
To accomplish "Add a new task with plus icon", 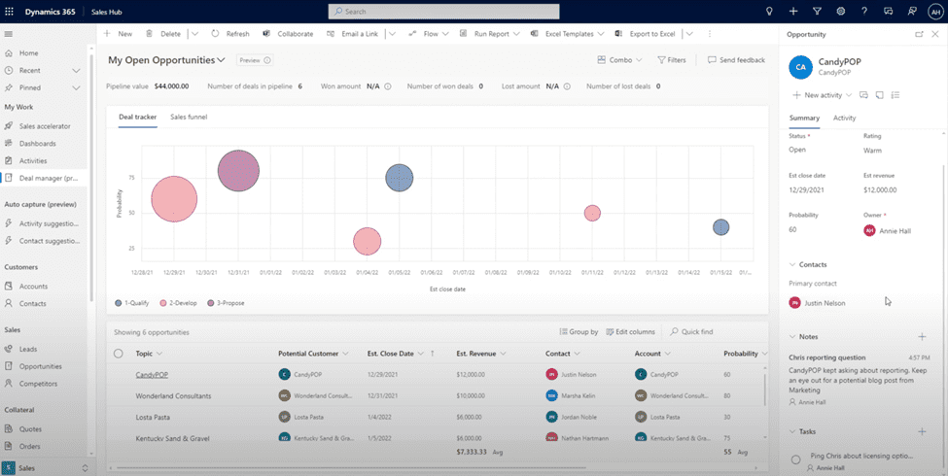I will coord(922,431).
